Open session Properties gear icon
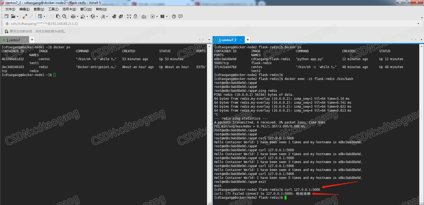This screenshot has height=205, width=424. pyautogui.click(x=40, y=16)
